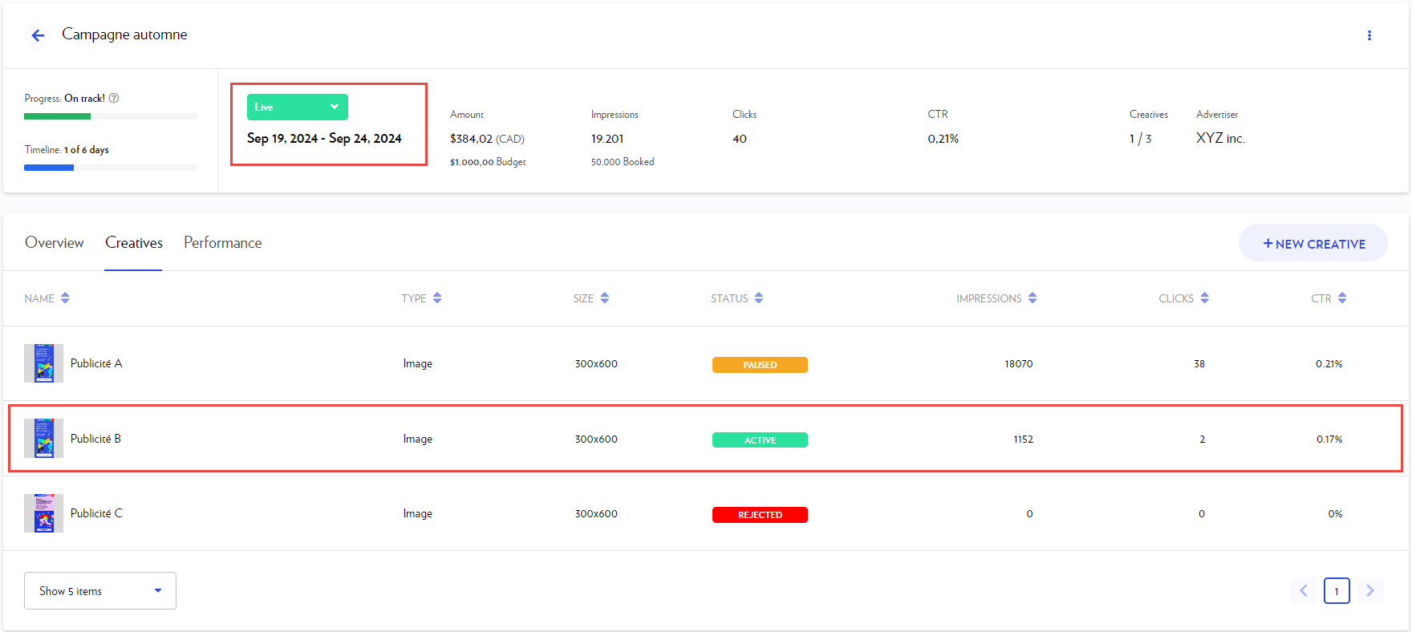Click the back arrow beside Campagne automne
The image size is (1412, 632).
pos(38,35)
